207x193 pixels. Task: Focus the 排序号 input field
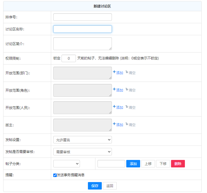tap(82, 17)
